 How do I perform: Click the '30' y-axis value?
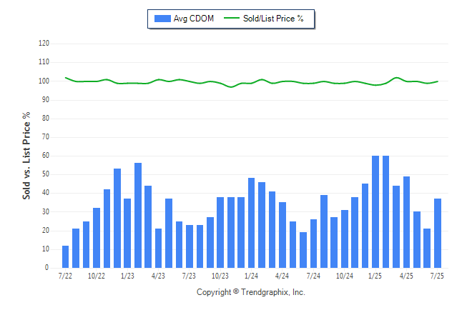pyautogui.click(x=46, y=212)
